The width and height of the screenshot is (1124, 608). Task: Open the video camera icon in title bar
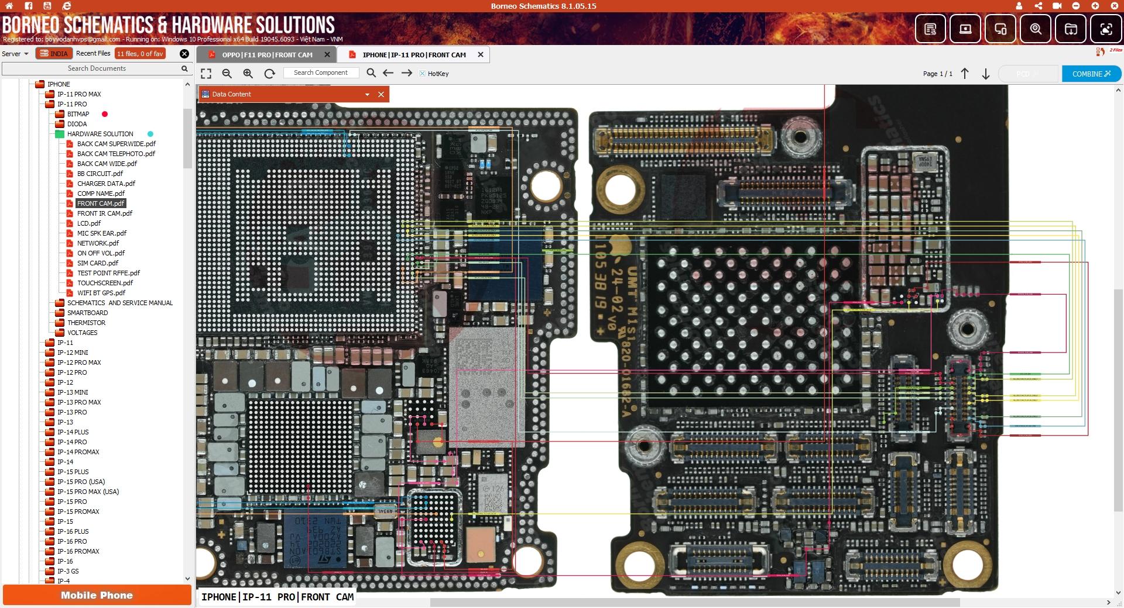pos(1057,6)
